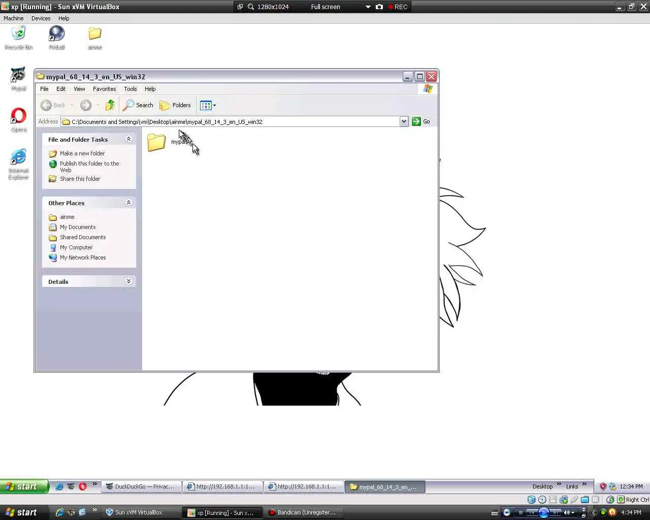Switch to Sun xVM VirtualBox host taskbar button
The image size is (650, 520).
pyautogui.click(x=141, y=512)
